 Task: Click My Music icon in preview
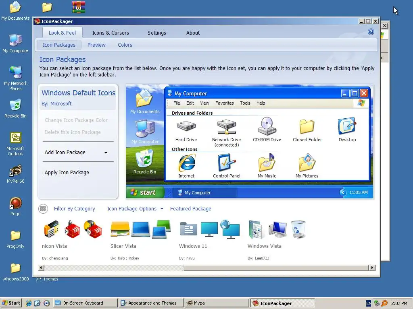[x=267, y=163]
